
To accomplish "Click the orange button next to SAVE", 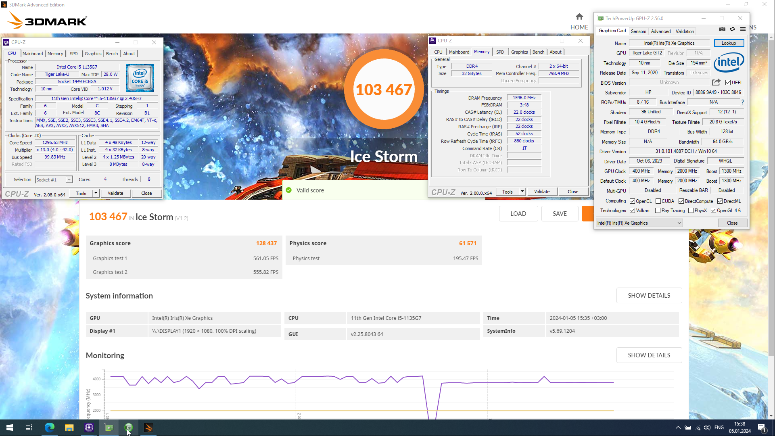I will pyautogui.click(x=587, y=214).
